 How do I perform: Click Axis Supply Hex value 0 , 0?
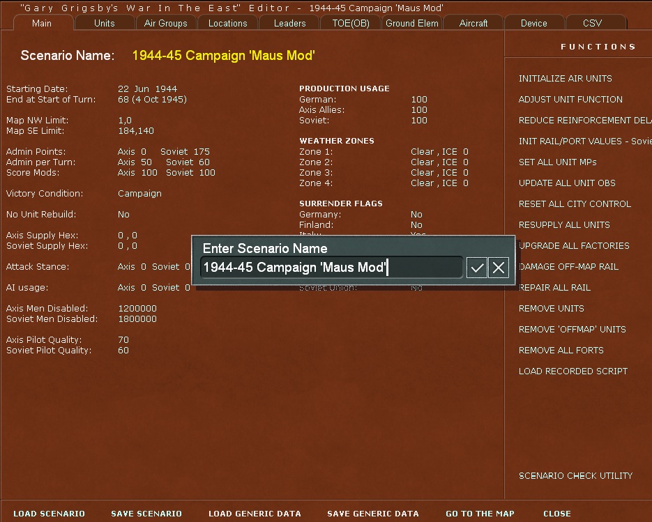coord(127,236)
